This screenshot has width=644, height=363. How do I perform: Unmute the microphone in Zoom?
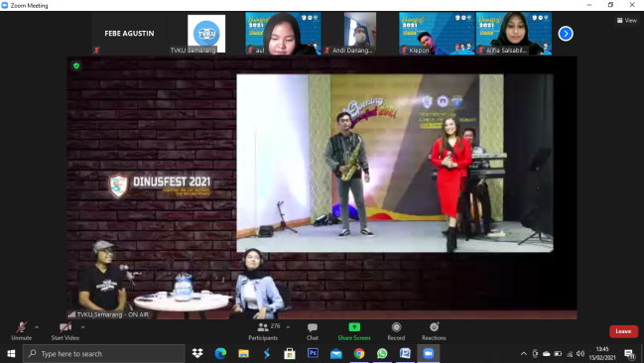point(22,331)
